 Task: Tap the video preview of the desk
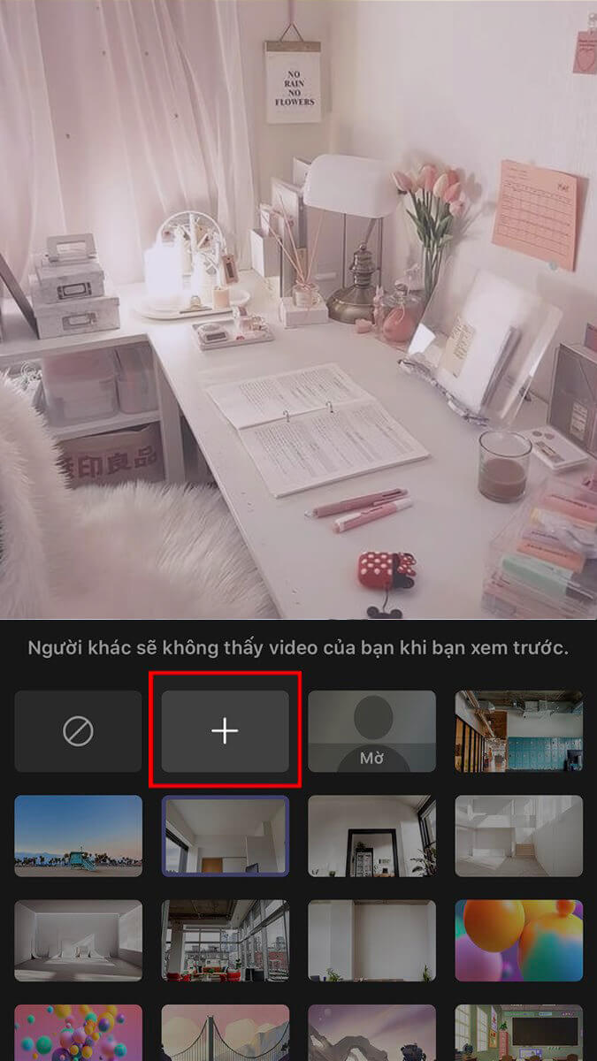coord(298,354)
